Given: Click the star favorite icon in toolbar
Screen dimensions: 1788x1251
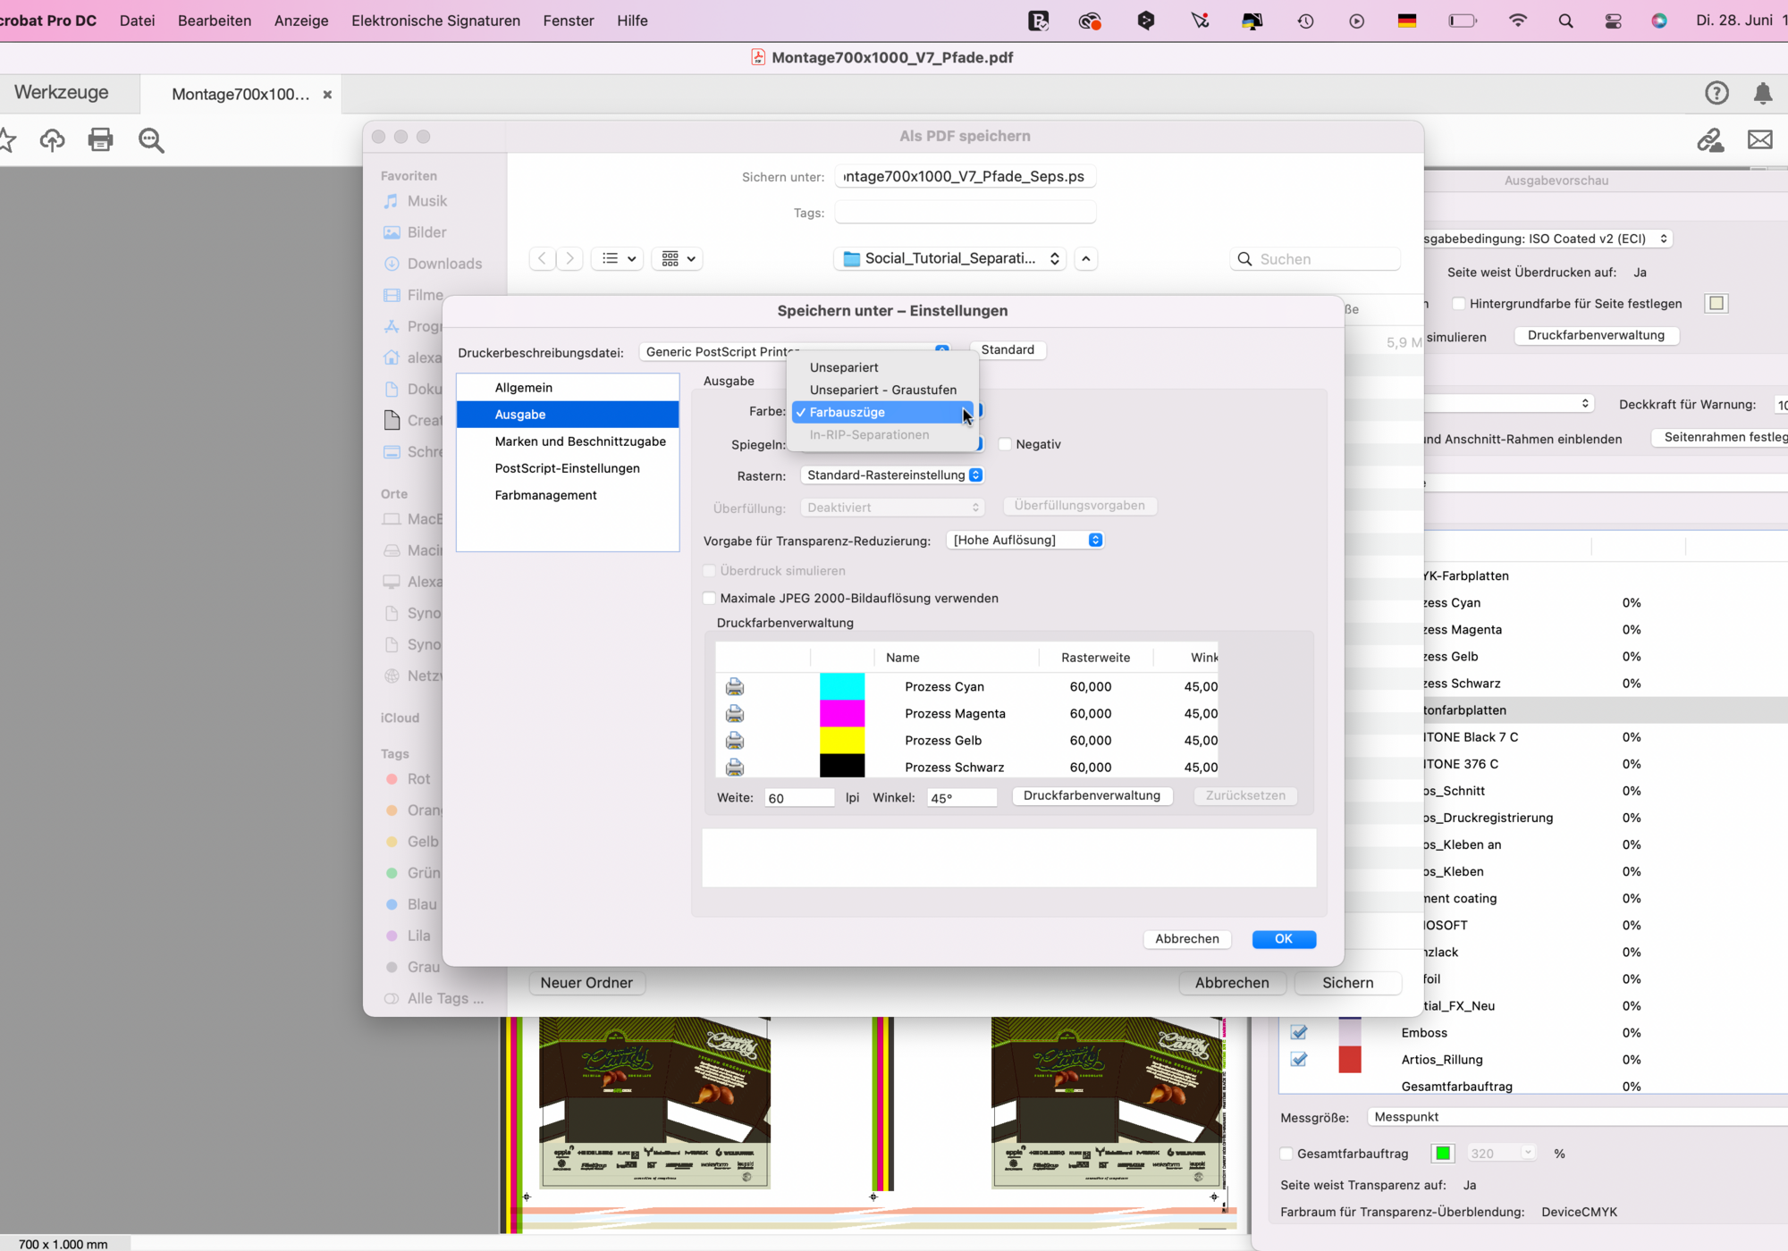Looking at the screenshot, I should point(7,140).
